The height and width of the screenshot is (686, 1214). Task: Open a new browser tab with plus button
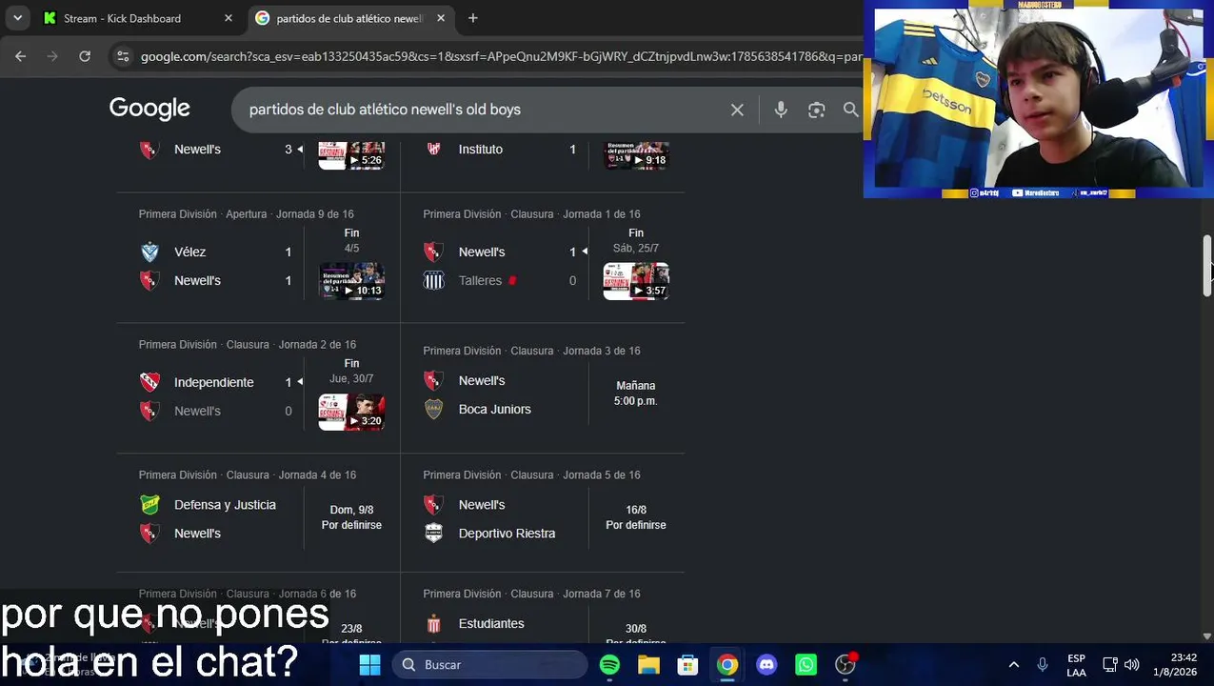click(473, 18)
